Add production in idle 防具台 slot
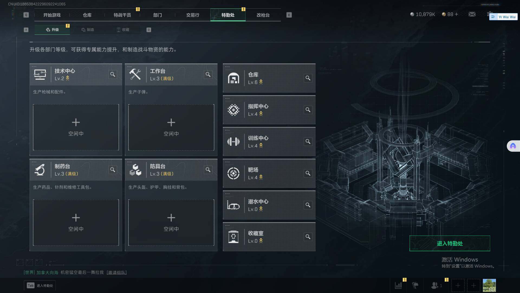This screenshot has width=520, height=293. coord(171,222)
